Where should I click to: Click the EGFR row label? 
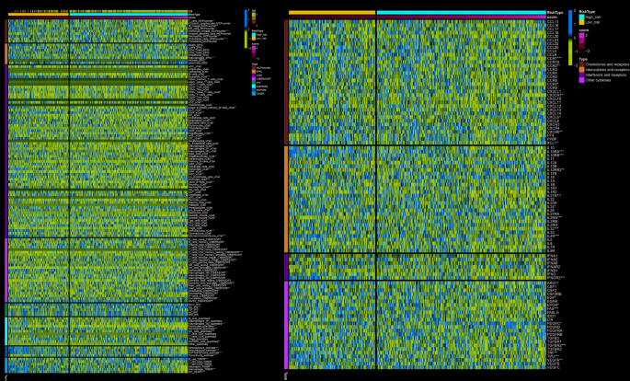pos(552,302)
